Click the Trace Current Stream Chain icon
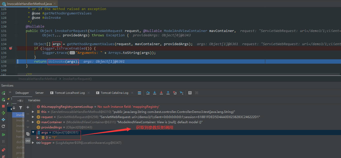This screenshot has height=158, width=341. pos(197,93)
